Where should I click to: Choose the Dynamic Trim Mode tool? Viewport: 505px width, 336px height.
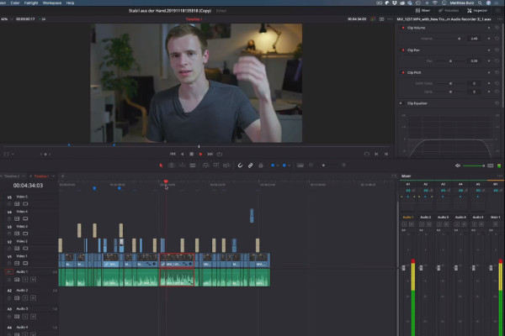coord(183,165)
